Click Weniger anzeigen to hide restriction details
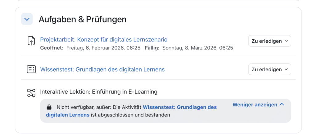Viewport: 316px width, 137px height. coord(255,104)
